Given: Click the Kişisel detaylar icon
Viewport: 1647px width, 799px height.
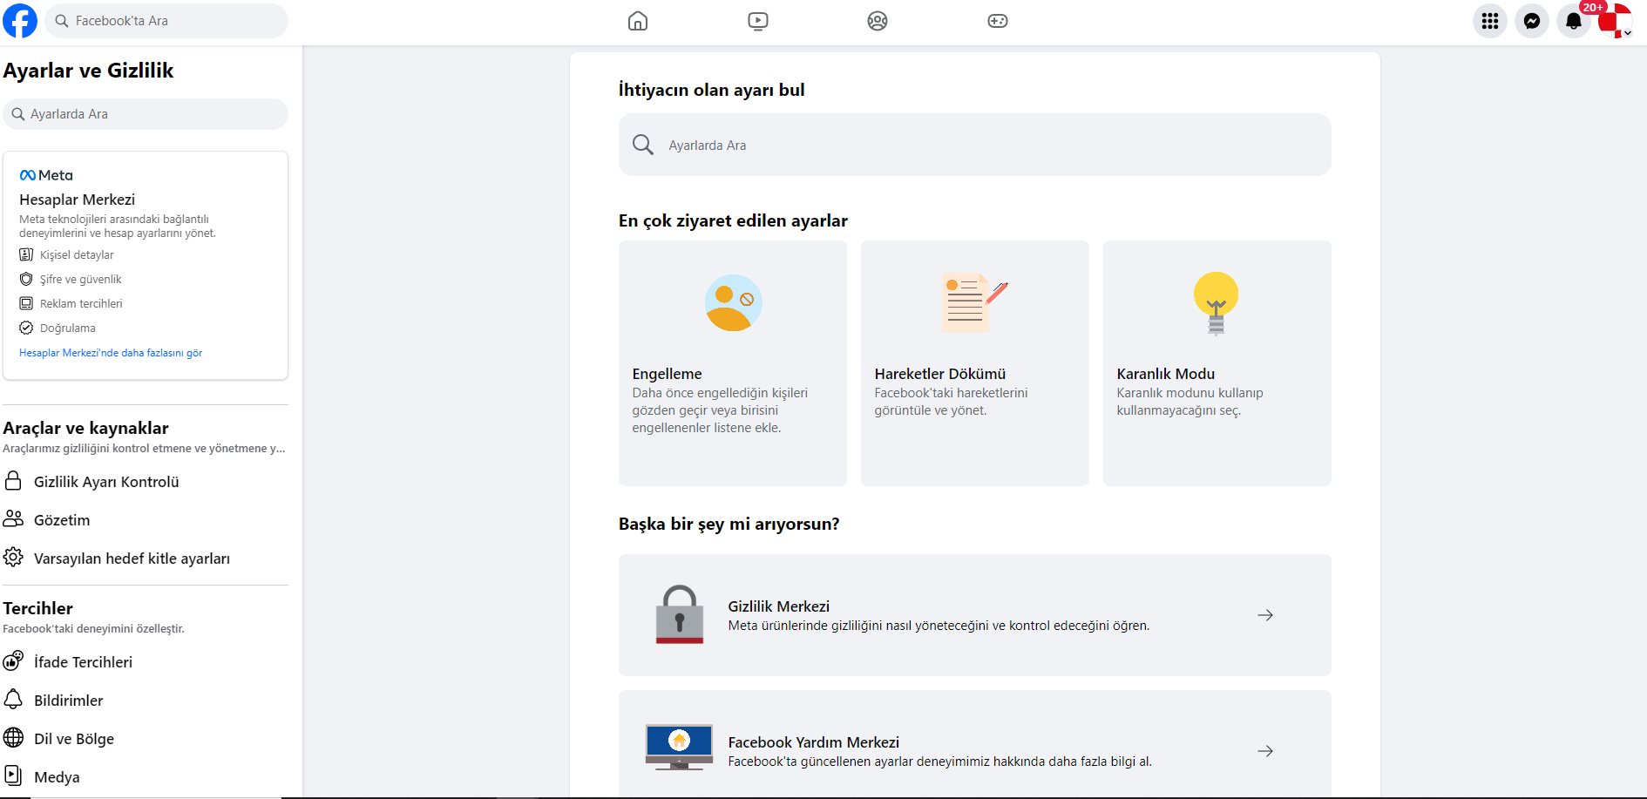Looking at the screenshot, I should click(x=26, y=254).
